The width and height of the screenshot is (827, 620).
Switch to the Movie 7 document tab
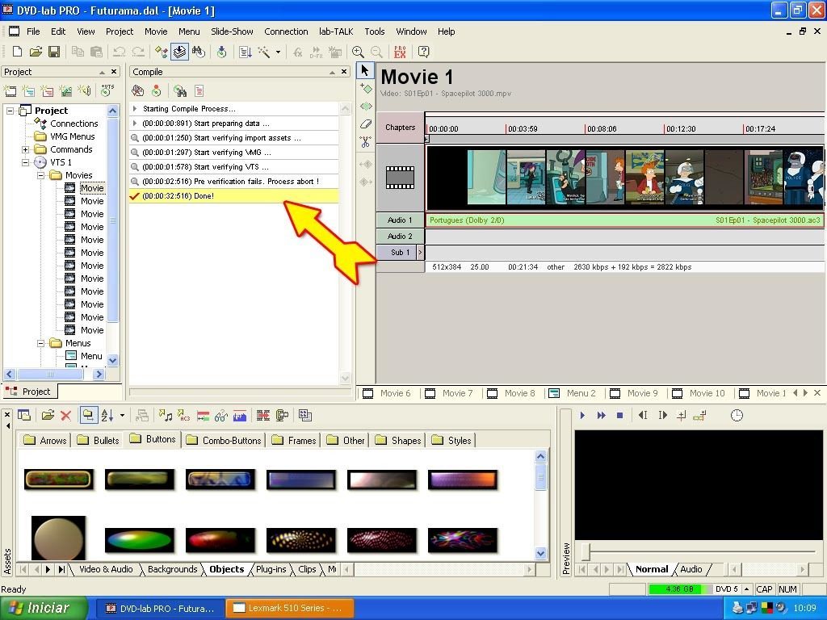pyautogui.click(x=449, y=393)
